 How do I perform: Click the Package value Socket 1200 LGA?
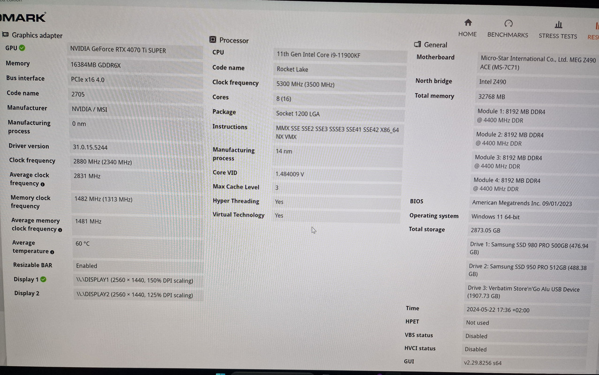tap(298, 113)
